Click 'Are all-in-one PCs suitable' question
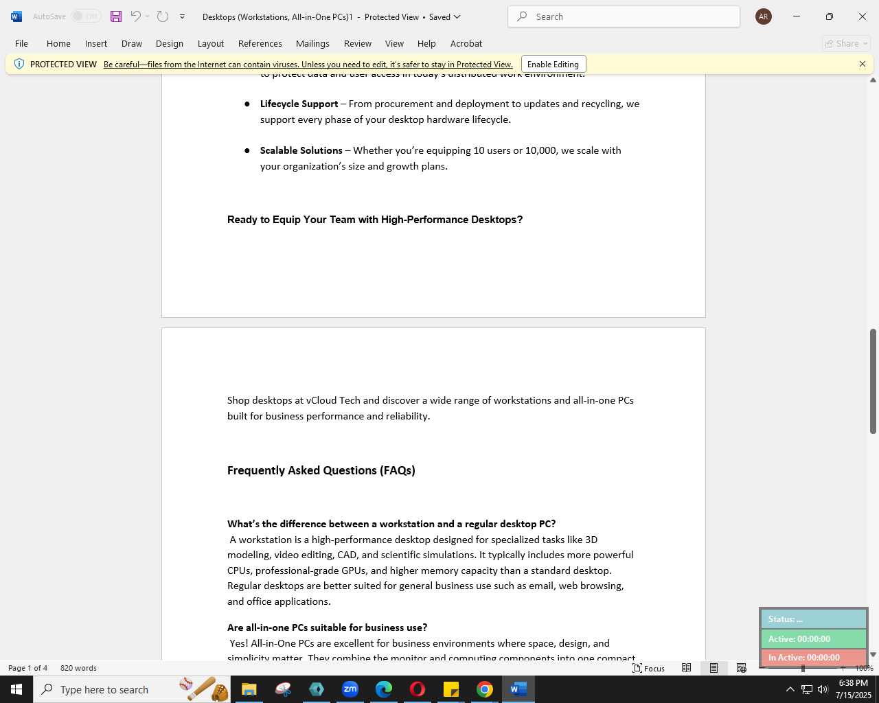 [327, 627]
